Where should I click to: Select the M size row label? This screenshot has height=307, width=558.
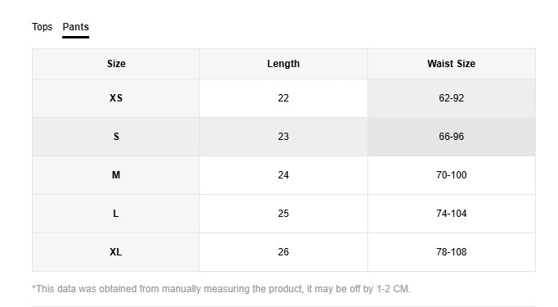point(116,175)
